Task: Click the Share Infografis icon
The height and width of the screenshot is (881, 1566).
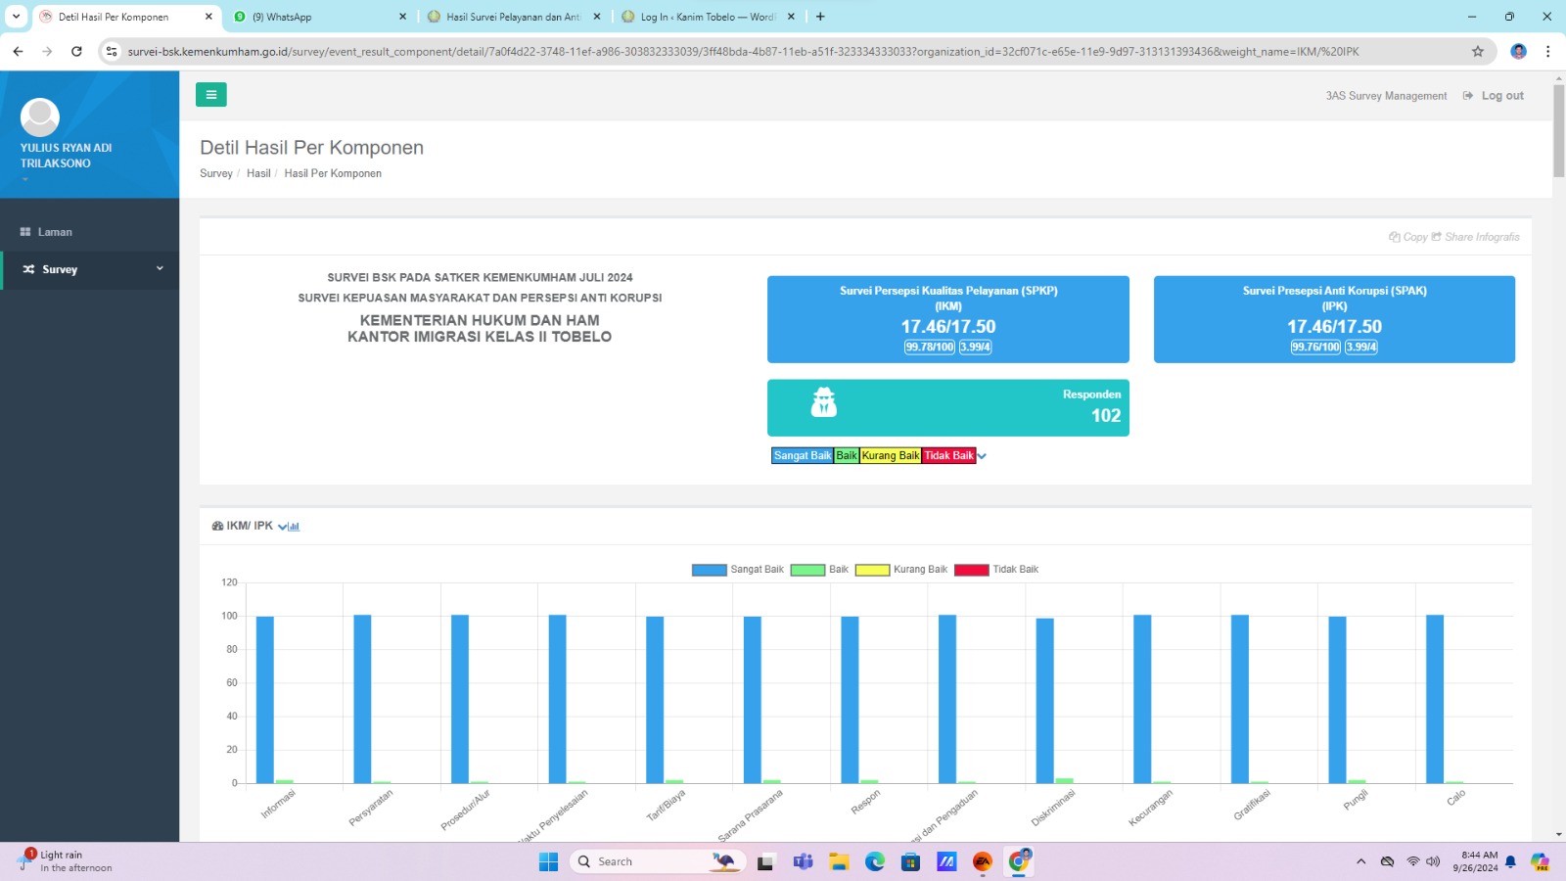Action: coord(1436,237)
